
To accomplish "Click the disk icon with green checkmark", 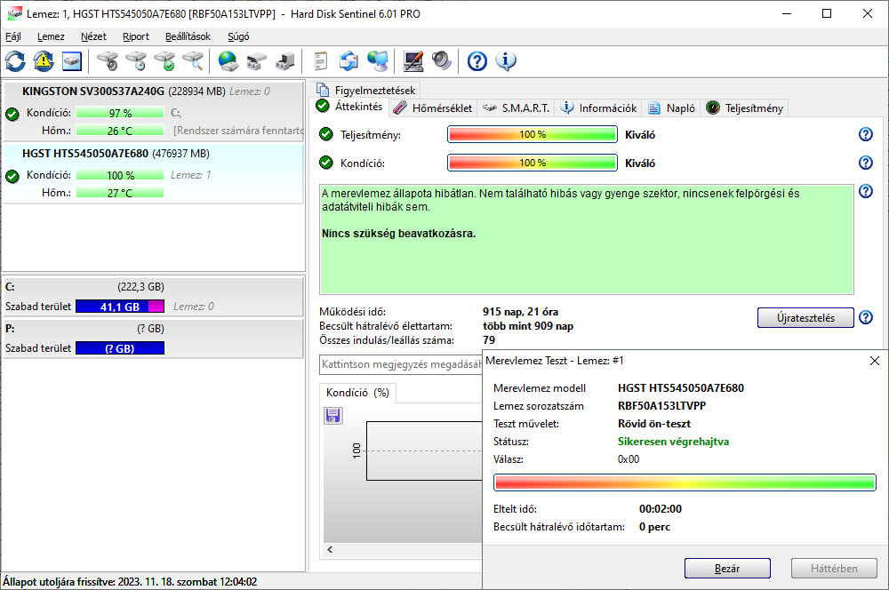I will click(x=165, y=61).
